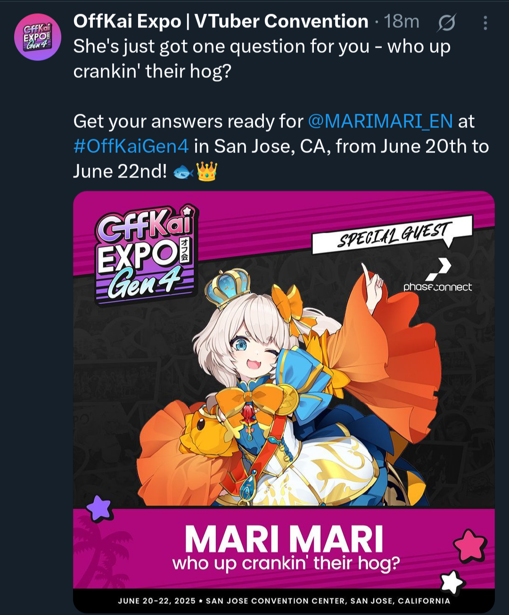509x615 pixels.
Task: Tap the tweet body text to expand
Action: (281, 109)
